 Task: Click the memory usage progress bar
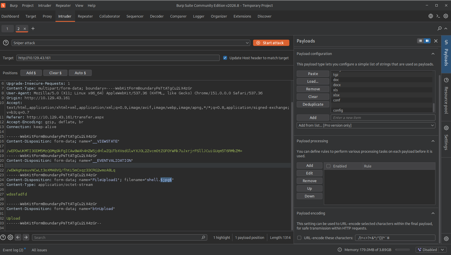[403, 250]
